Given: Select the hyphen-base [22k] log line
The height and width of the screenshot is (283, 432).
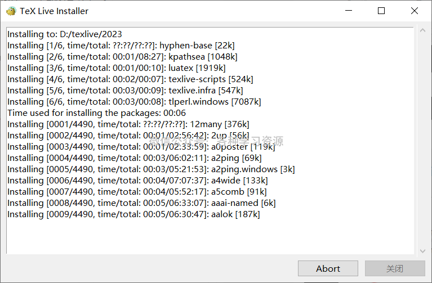Looking at the screenshot, I should (x=121, y=46).
